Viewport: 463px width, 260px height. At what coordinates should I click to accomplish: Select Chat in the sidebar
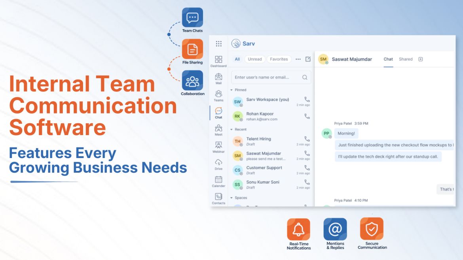point(218,113)
